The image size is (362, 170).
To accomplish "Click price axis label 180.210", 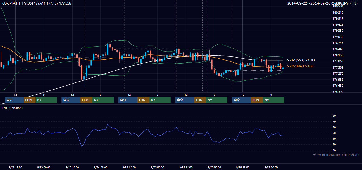I will pos(338,12).
